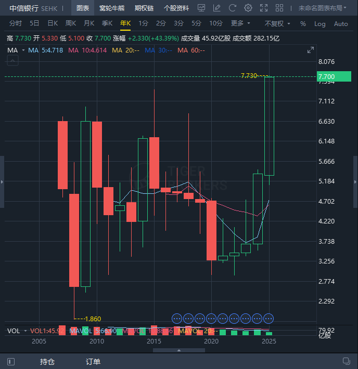Image resolution: width=358 pixels, height=369 pixels.
Task: Switch to the 个股资料 tab
Action: click(176, 8)
